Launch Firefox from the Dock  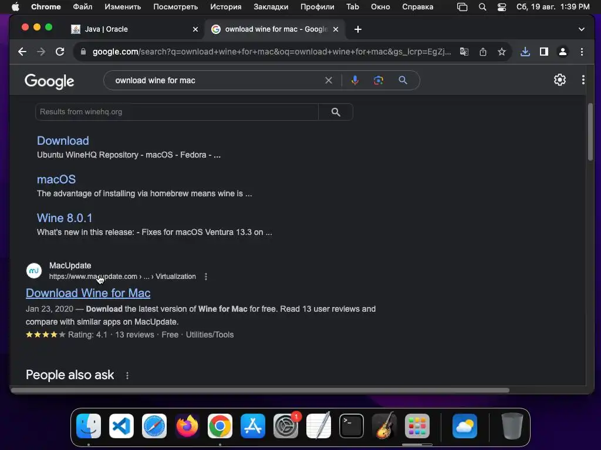coord(187,426)
